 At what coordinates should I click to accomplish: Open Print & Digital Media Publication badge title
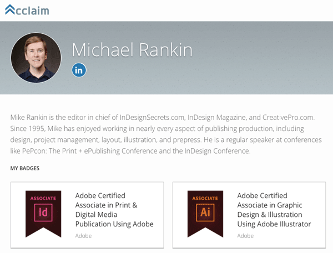(114, 210)
